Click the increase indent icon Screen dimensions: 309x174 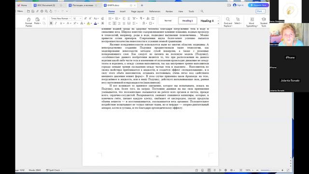(129, 18)
